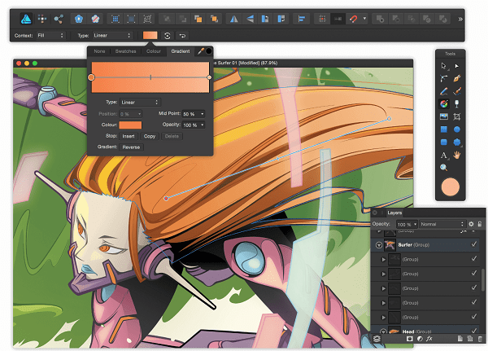
Task: Click the delete layer trash icon
Action: click(480, 337)
